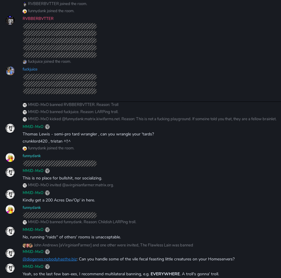Click the blue fuckjuice sender name

(x=30, y=69)
